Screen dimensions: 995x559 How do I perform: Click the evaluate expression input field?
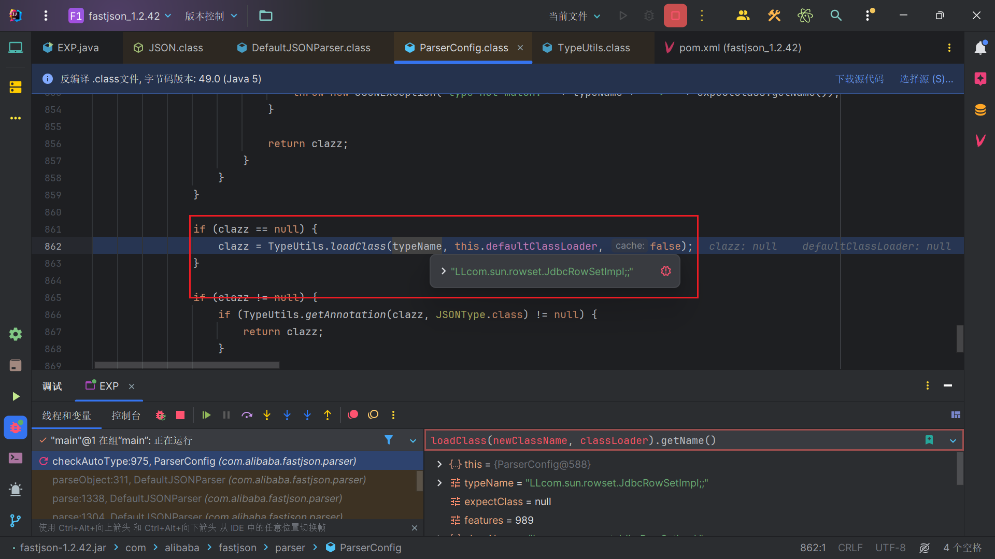[x=674, y=440]
